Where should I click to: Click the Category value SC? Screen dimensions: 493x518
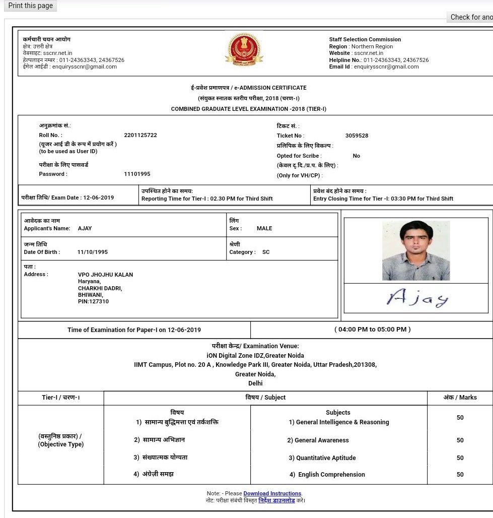coord(266,252)
